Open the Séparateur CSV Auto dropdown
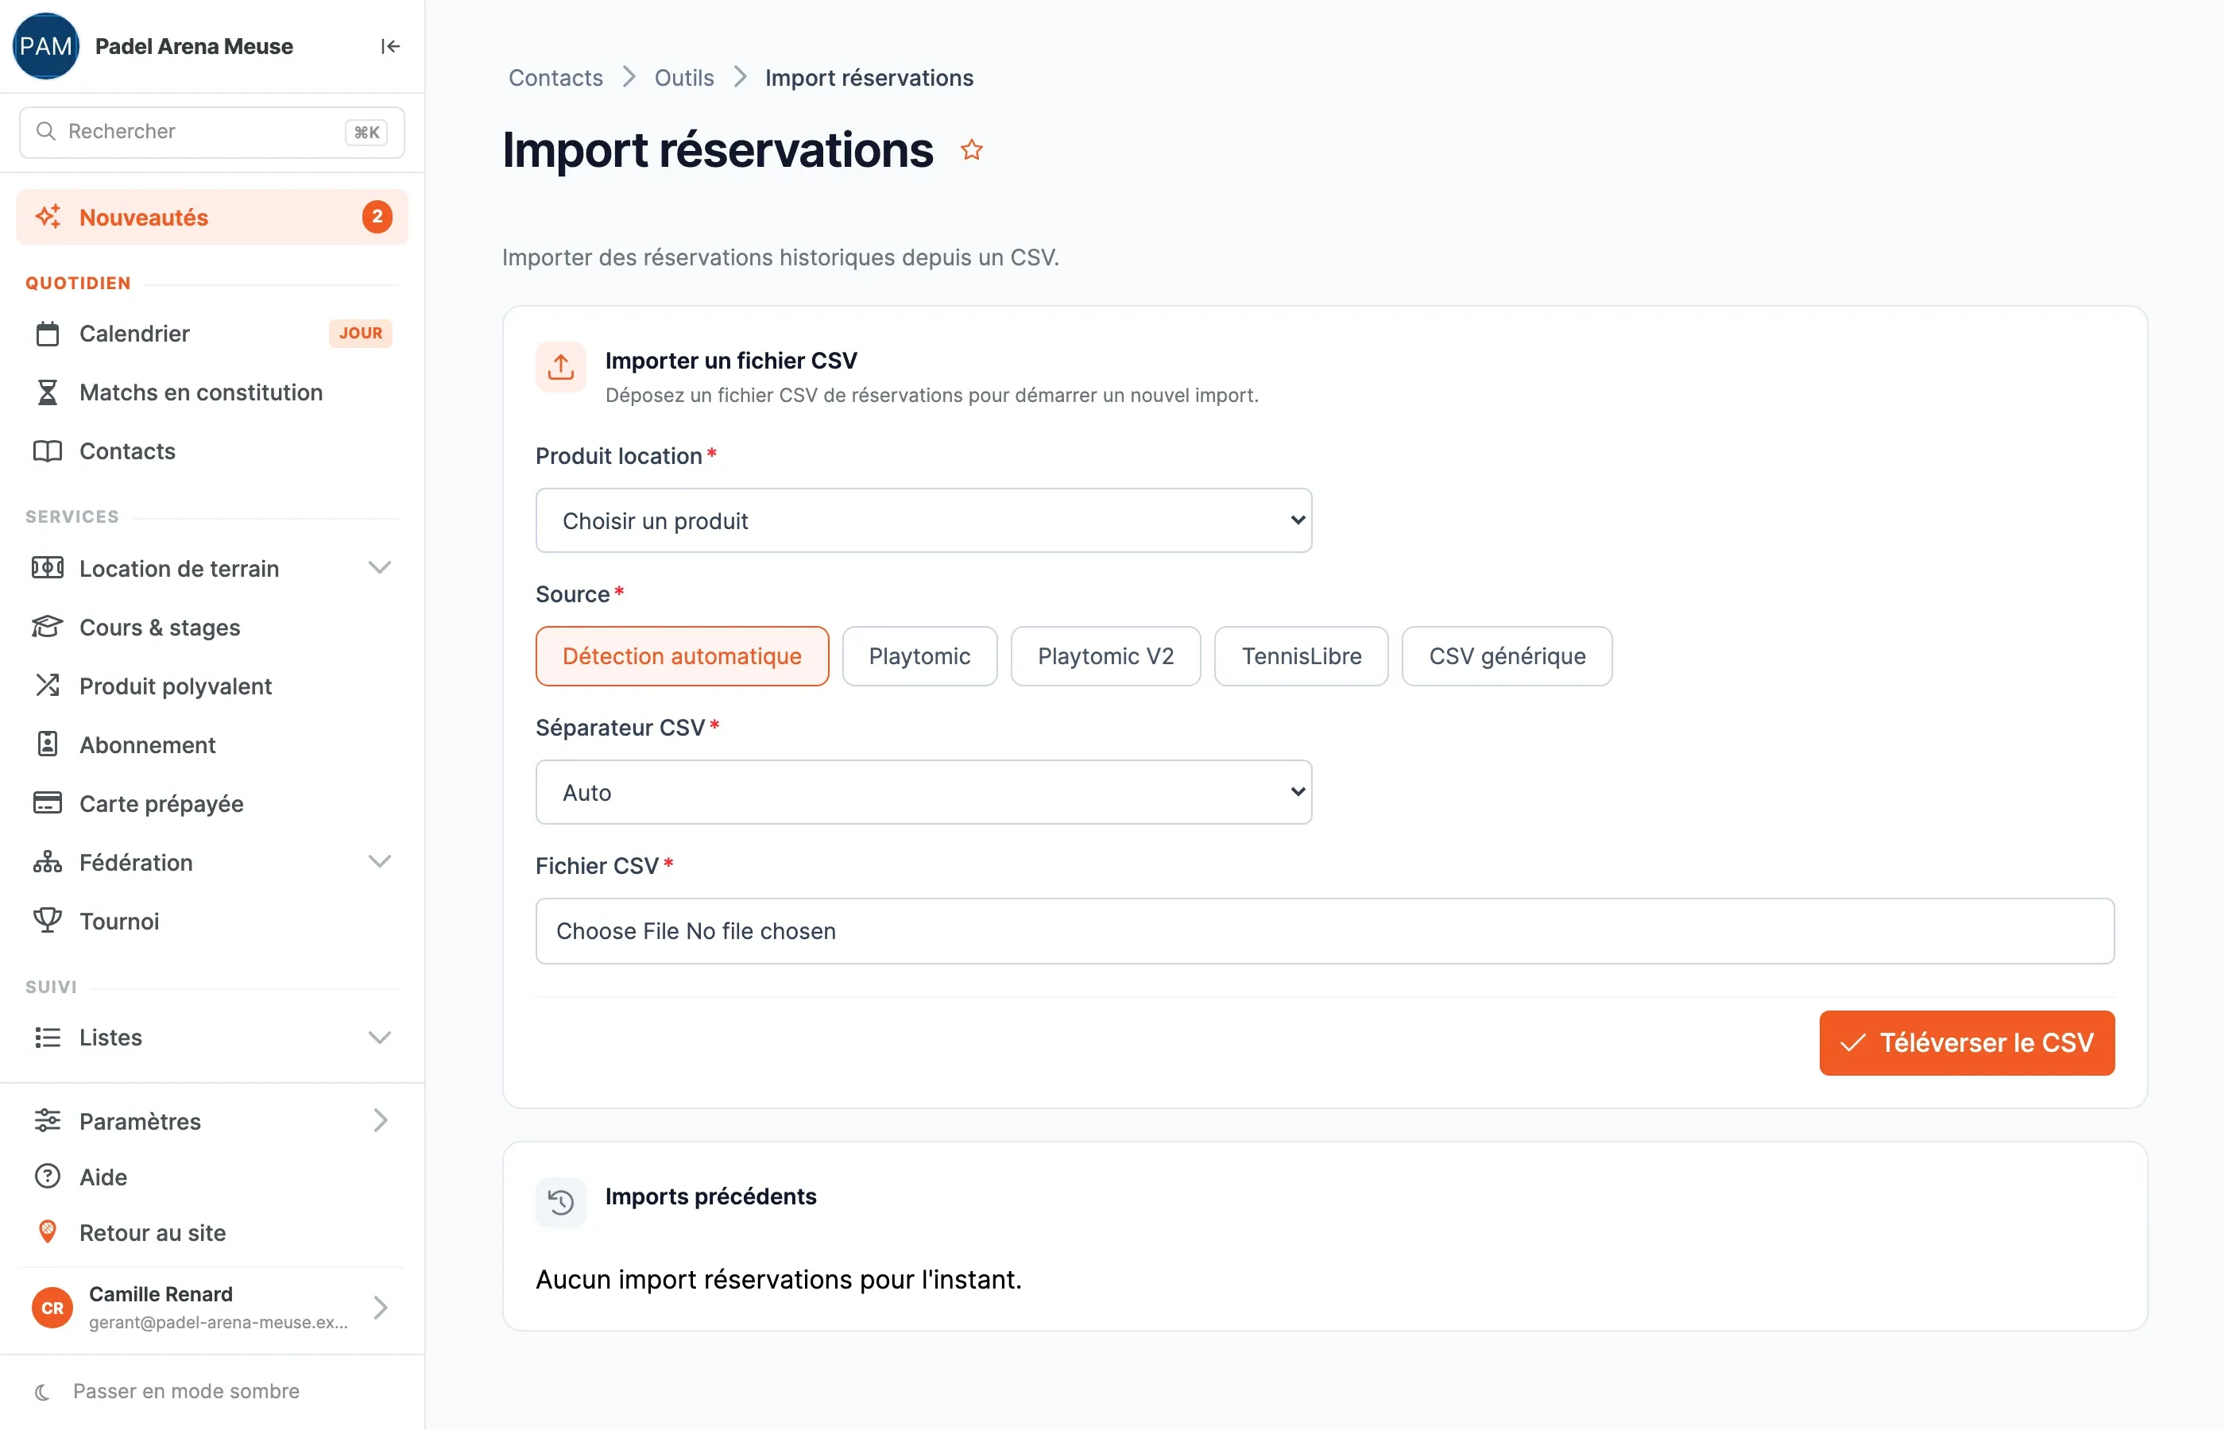The width and height of the screenshot is (2225, 1430). pos(923,792)
